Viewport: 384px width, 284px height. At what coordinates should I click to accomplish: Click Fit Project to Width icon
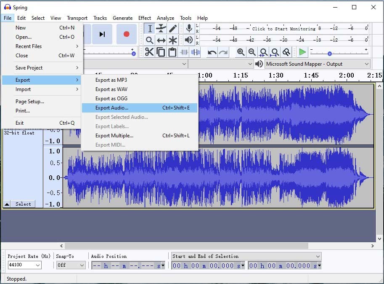click(275, 52)
